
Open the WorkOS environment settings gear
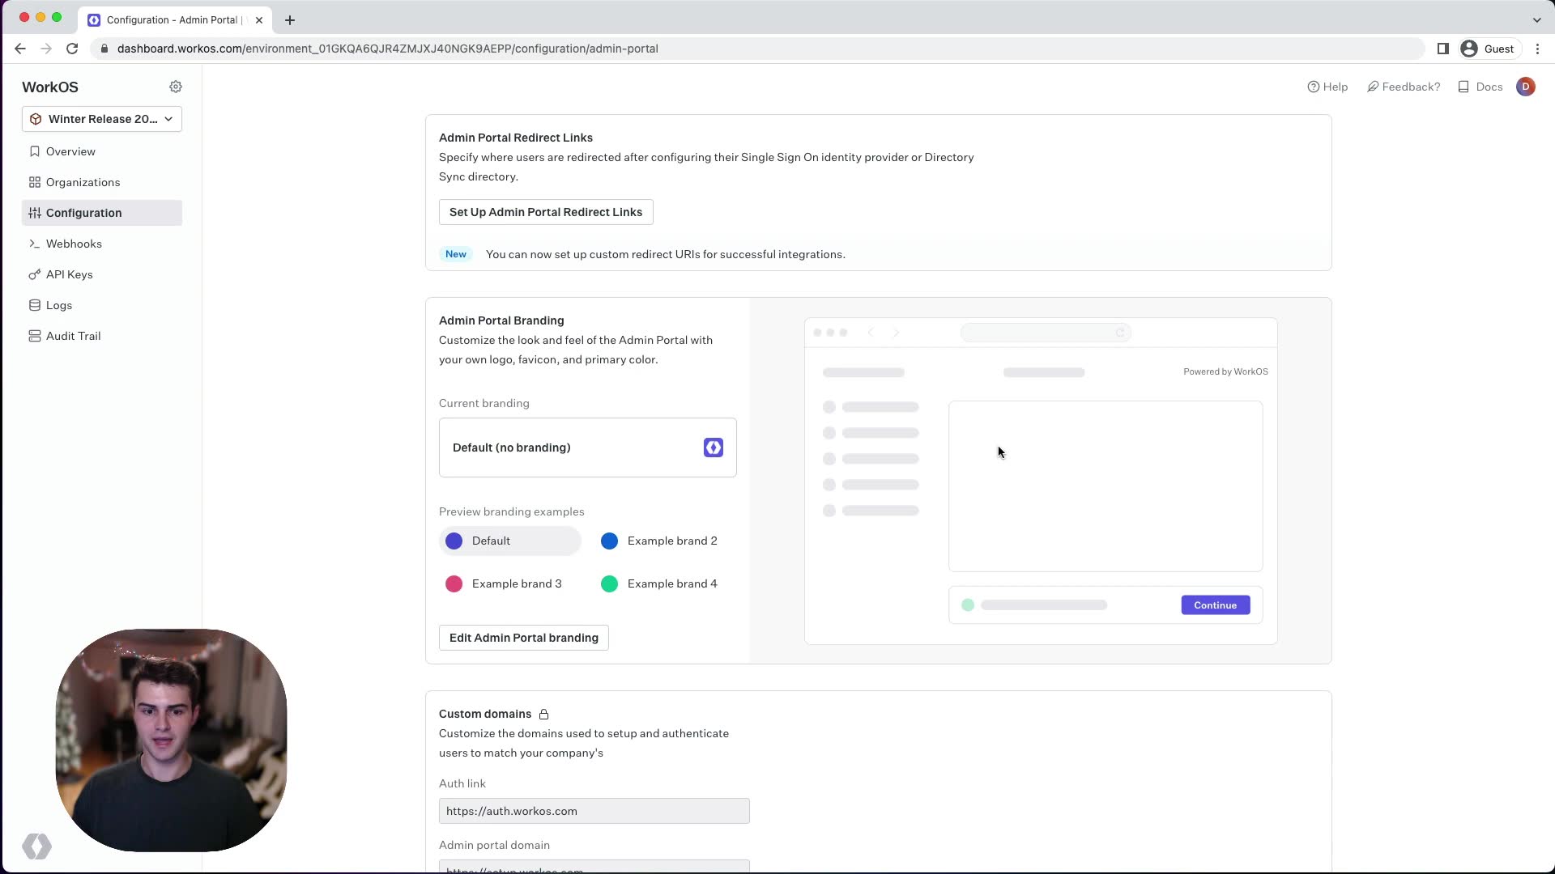tap(176, 87)
